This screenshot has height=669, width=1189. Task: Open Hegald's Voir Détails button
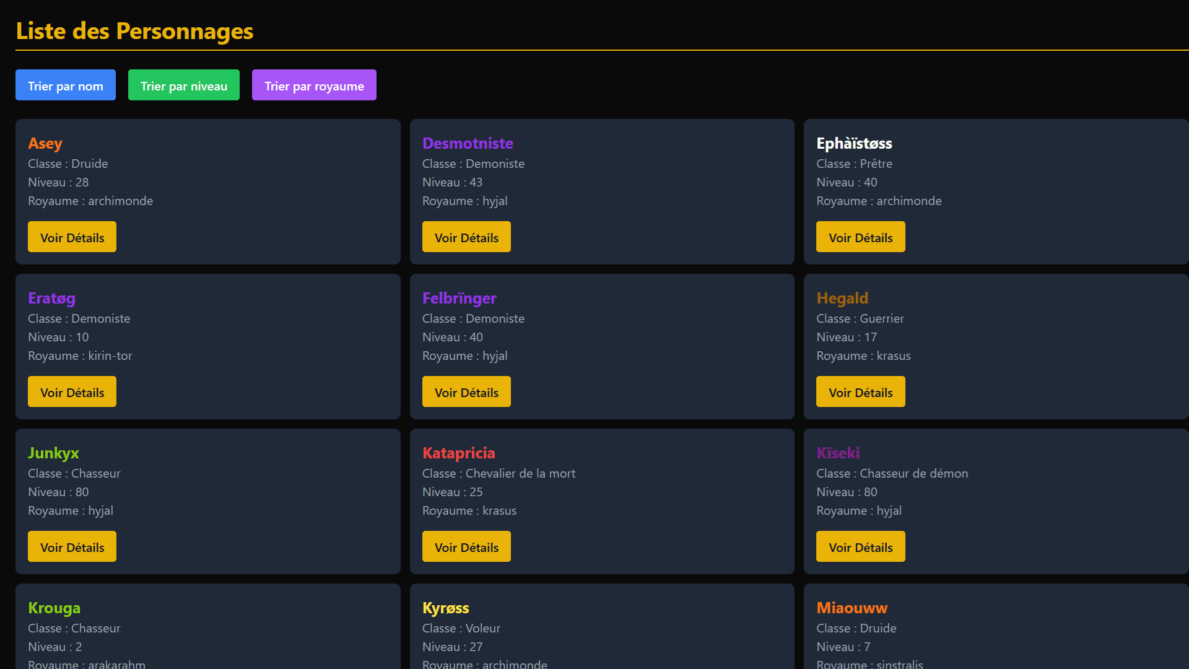[860, 392]
